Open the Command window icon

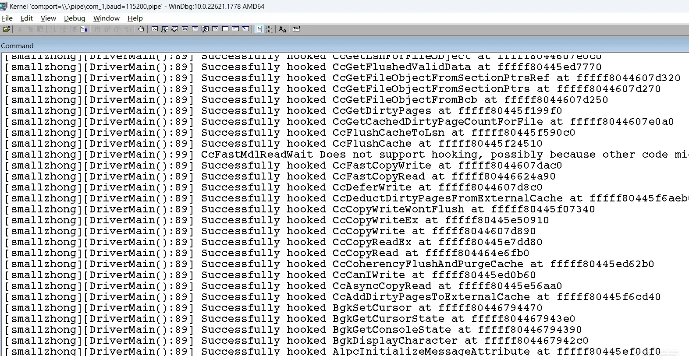[155, 29]
